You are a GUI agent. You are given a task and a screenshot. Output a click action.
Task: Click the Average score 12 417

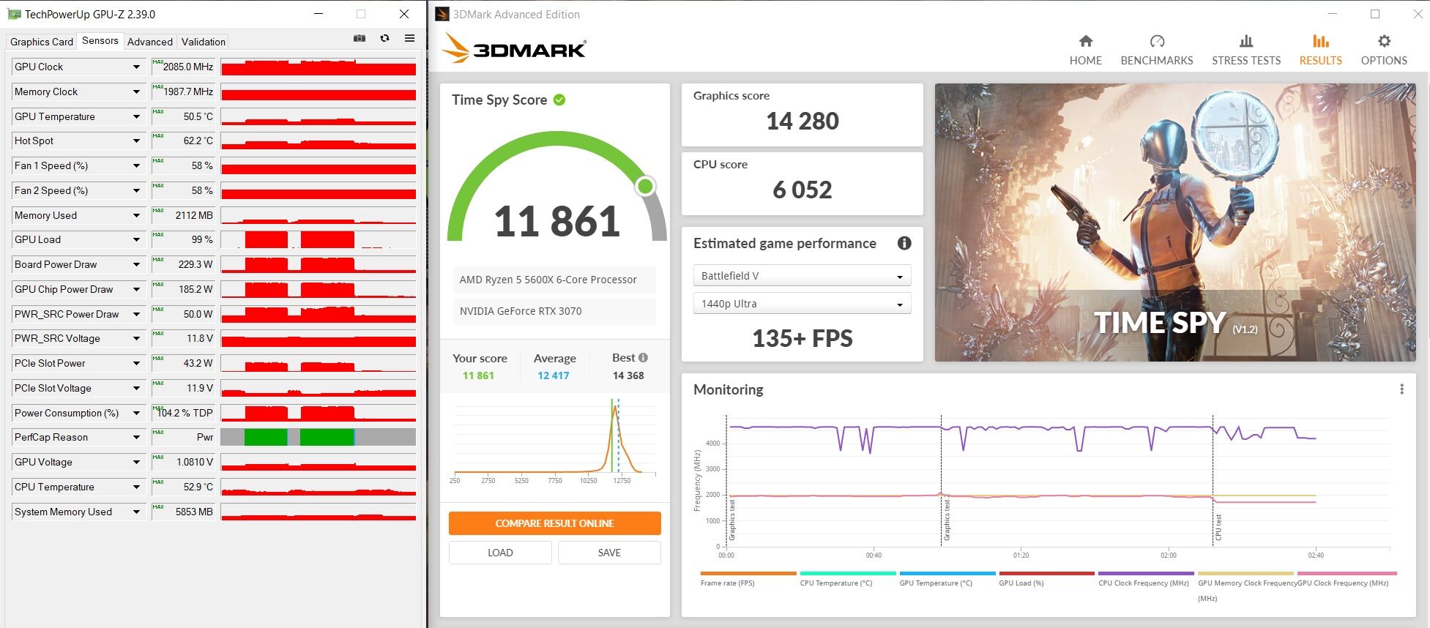pos(553,375)
